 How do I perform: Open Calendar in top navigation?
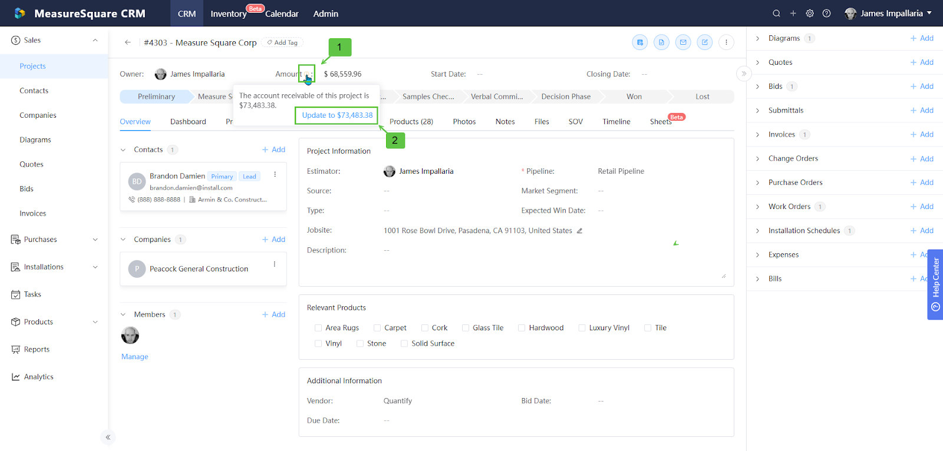[282, 14]
